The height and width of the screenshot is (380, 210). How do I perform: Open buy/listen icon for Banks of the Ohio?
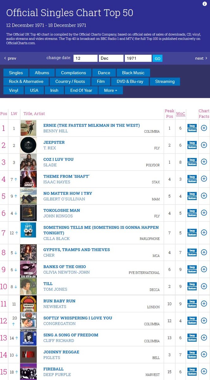pos(192,269)
